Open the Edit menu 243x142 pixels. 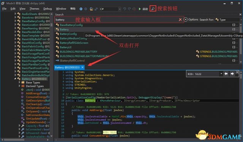click(x=13, y=9)
